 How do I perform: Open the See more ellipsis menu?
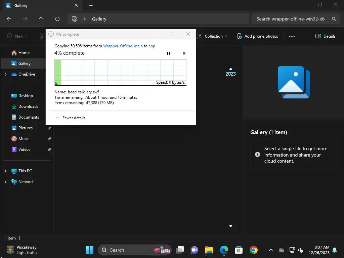(292, 36)
